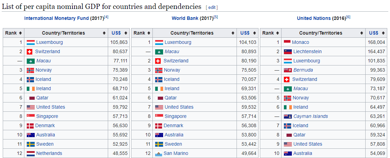Click United States flag in IMF table
Image resolution: width=390 pixels, height=158 pixels.
point(31,107)
